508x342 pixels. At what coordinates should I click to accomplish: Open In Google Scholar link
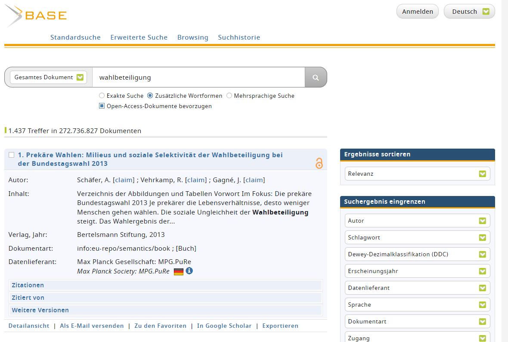click(224, 326)
